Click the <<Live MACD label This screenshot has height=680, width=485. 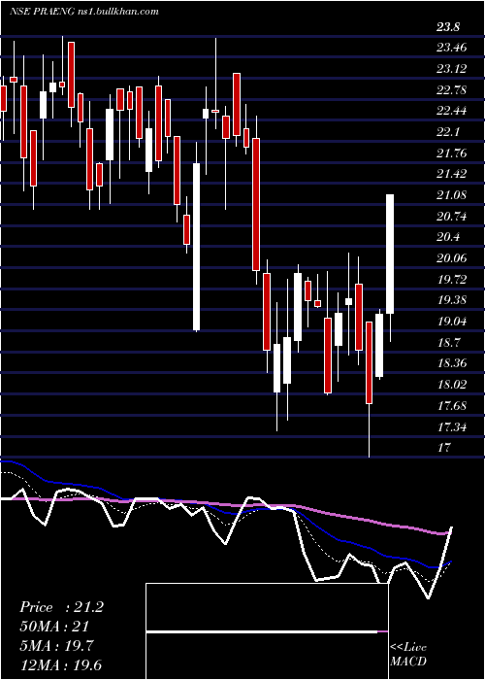[x=408, y=655]
